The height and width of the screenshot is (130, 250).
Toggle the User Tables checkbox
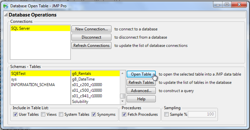click(x=15, y=114)
